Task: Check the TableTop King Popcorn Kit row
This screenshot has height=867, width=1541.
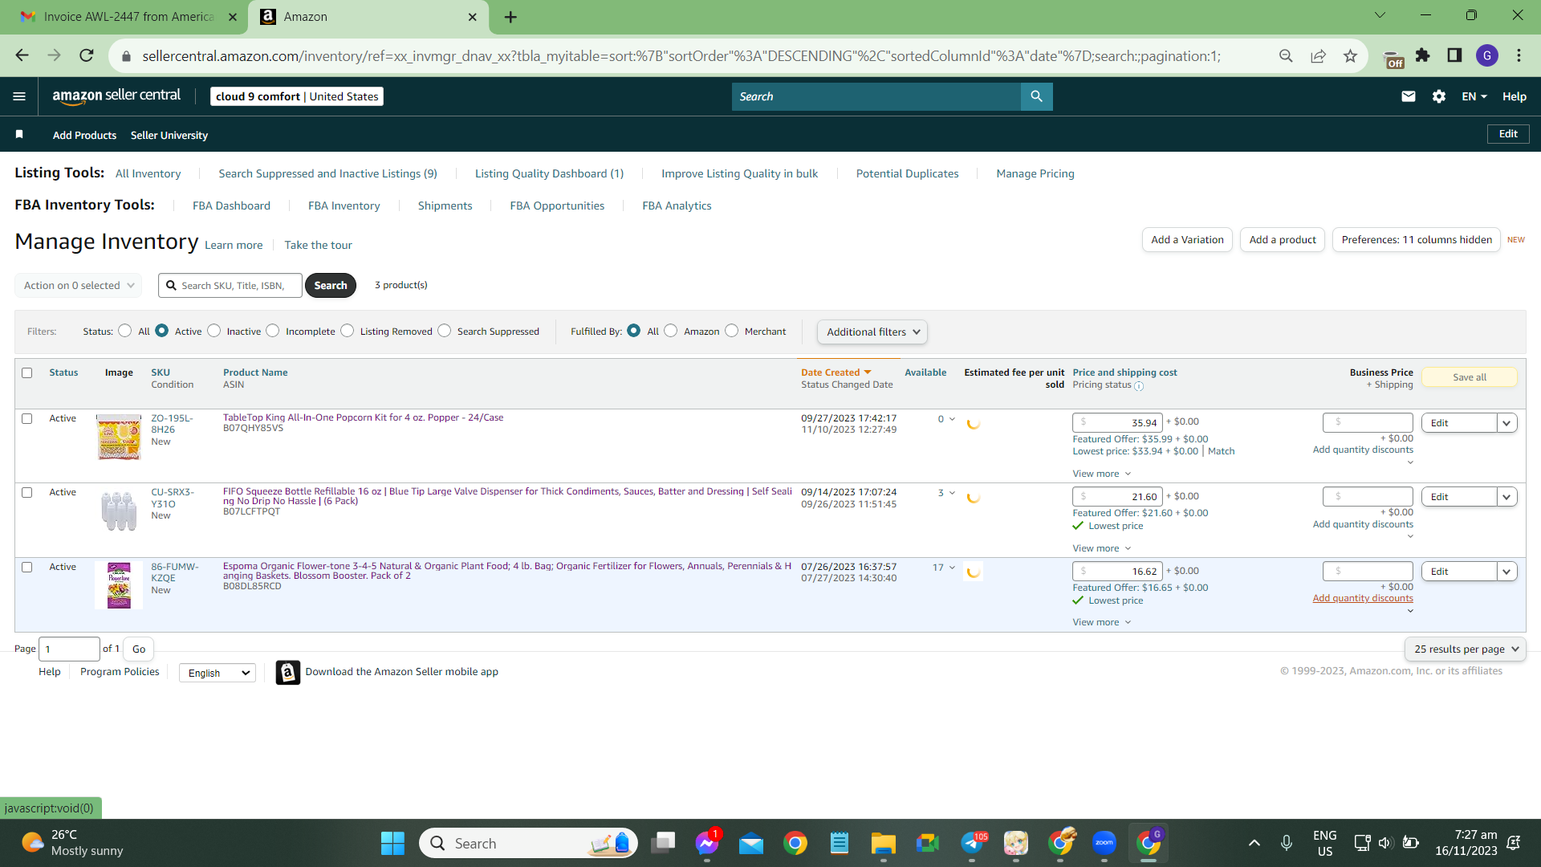Action: click(27, 418)
